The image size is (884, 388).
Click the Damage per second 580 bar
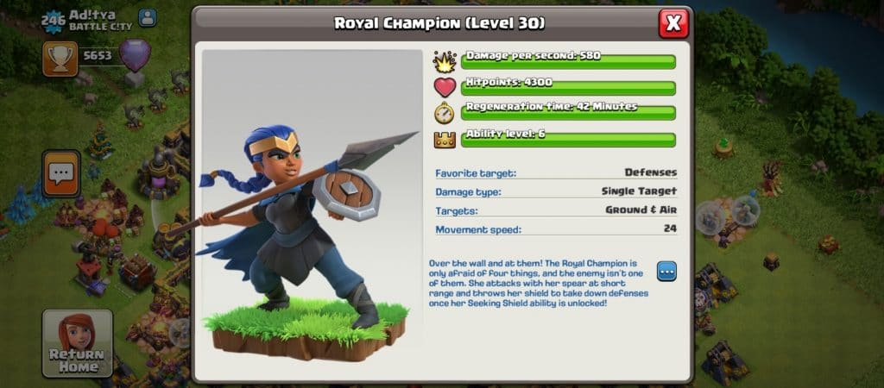click(568, 60)
